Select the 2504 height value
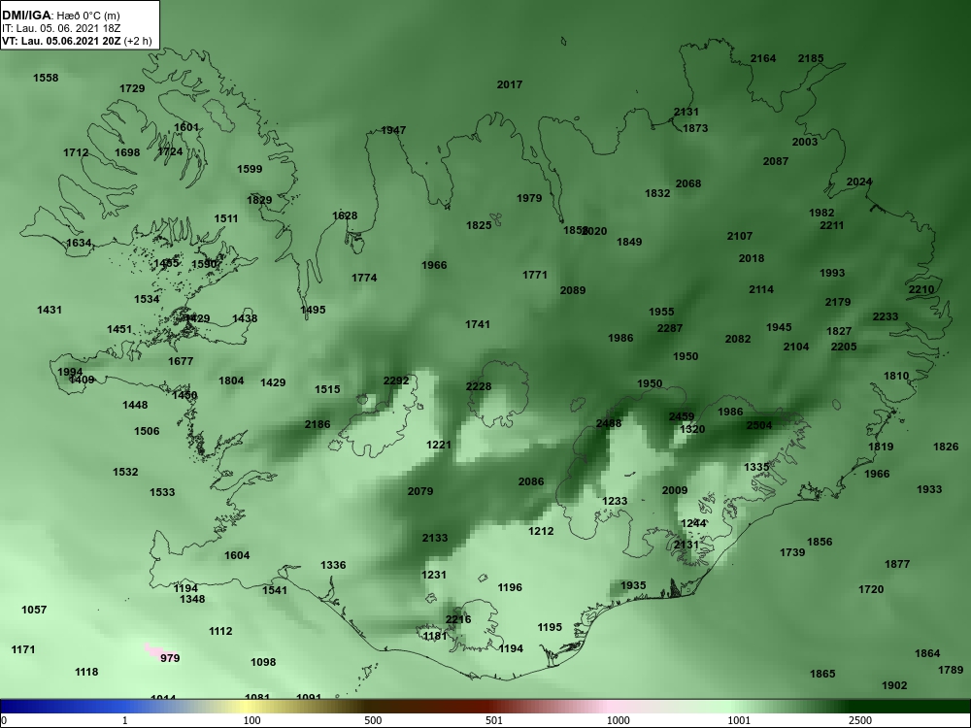 tap(759, 426)
